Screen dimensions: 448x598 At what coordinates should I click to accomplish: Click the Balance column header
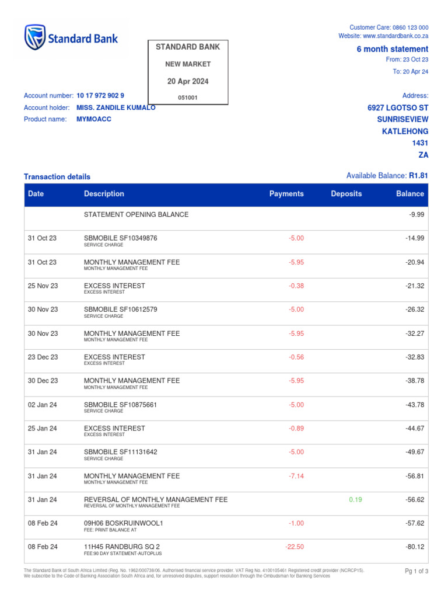[x=410, y=194]
